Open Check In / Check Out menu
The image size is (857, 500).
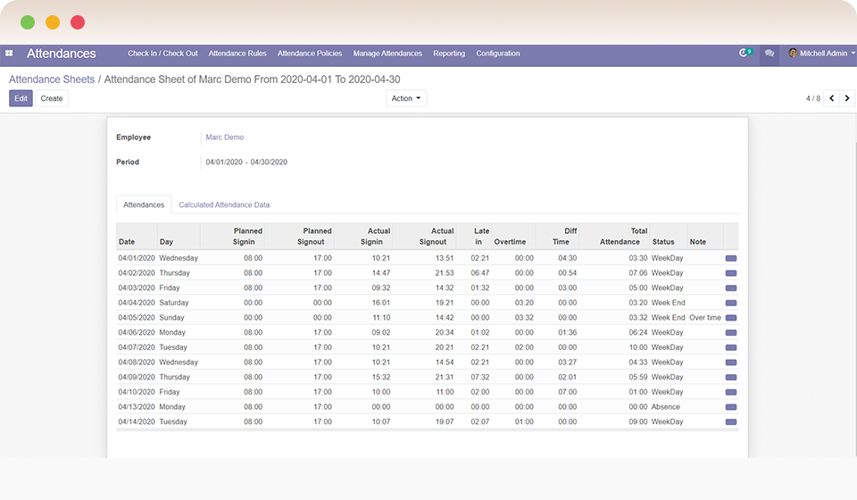(162, 54)
